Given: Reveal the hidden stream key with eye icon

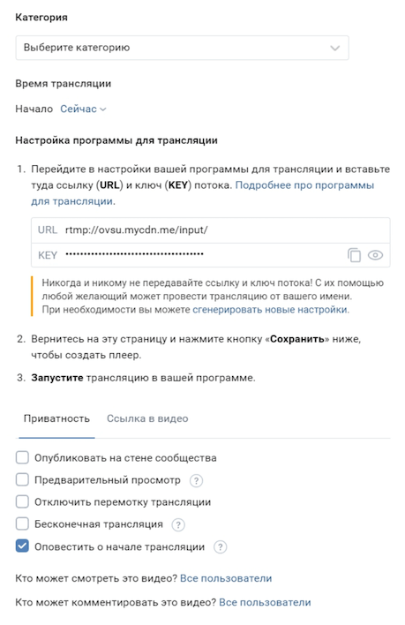Looking at the screenshot, I should click(375, 255).
